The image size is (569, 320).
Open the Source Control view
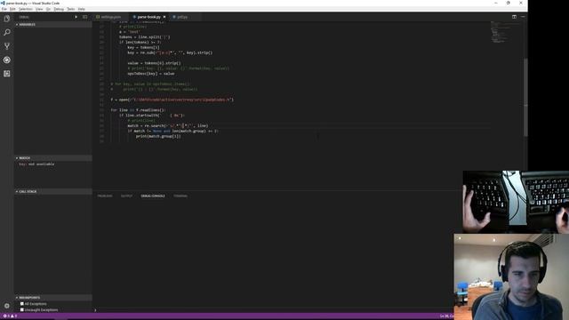click(x=7, y=46)
